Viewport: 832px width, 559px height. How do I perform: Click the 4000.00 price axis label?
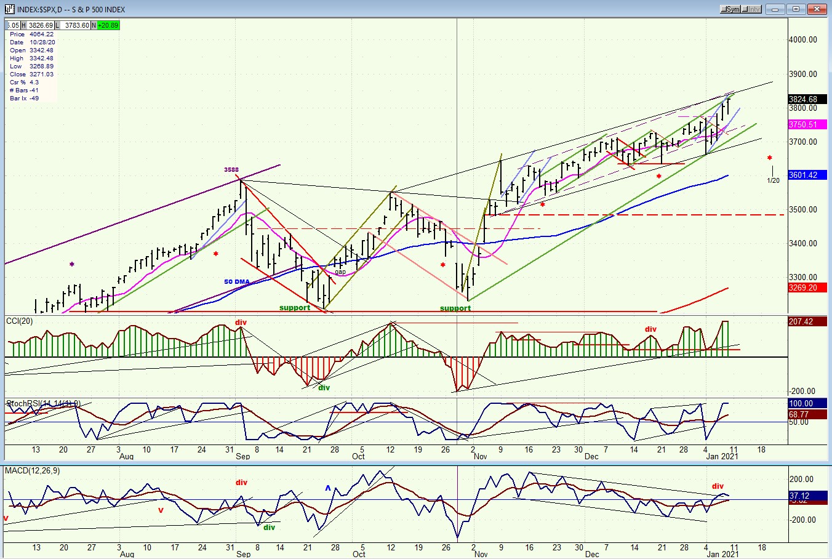point(803,39)
